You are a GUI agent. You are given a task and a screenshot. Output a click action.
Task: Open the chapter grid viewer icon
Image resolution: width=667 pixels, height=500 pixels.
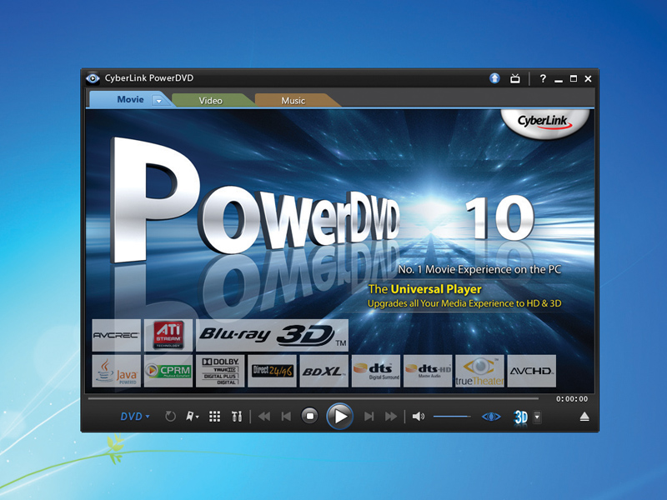coord(215,416)
